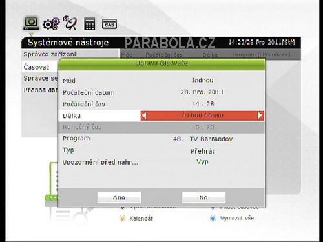Screen dimensions: 323x242
Task: Select Správce zařízení menu item
Action: 50,54
